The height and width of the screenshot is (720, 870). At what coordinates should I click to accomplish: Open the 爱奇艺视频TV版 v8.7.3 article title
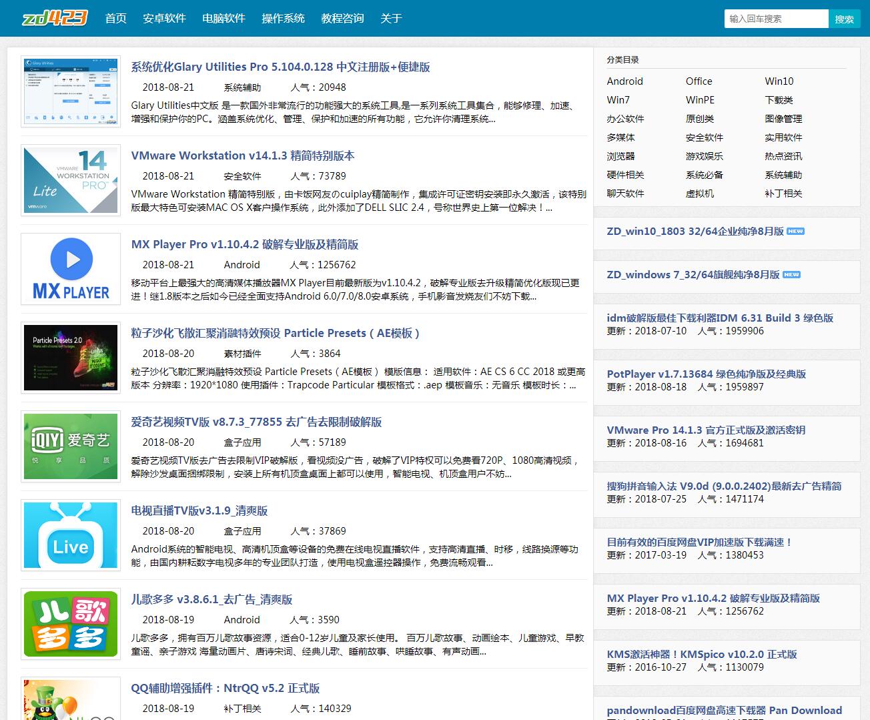[x=256, y=422]
